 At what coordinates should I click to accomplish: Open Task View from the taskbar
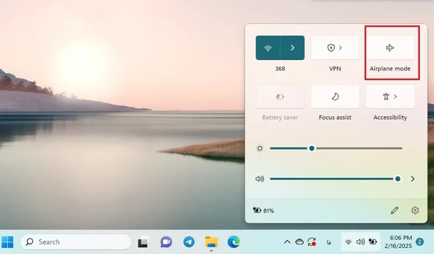coord(143,242)
